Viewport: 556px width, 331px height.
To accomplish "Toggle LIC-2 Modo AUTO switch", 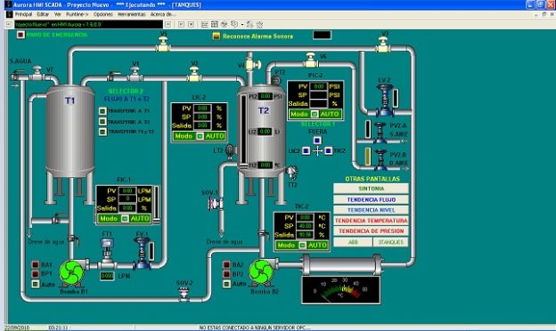I will [200, 136].
